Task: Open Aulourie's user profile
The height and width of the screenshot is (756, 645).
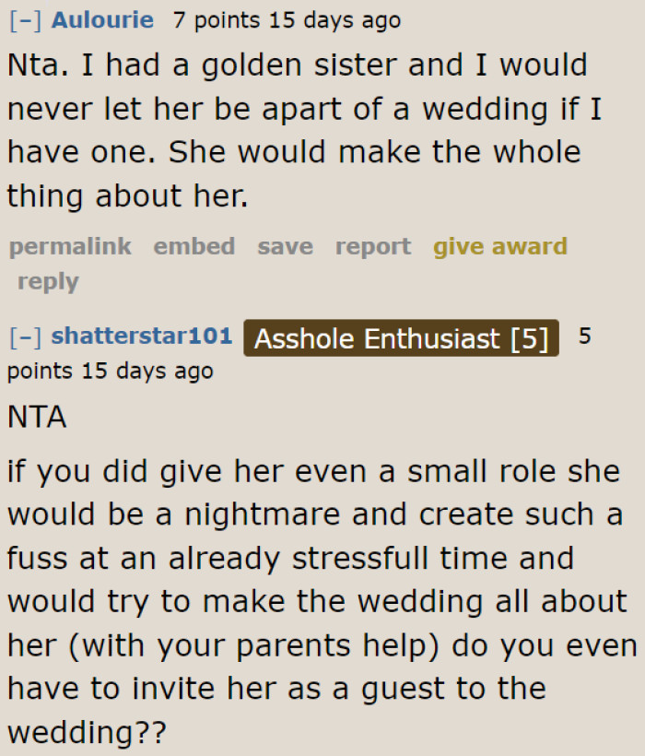Action: [x=102, y=19]
